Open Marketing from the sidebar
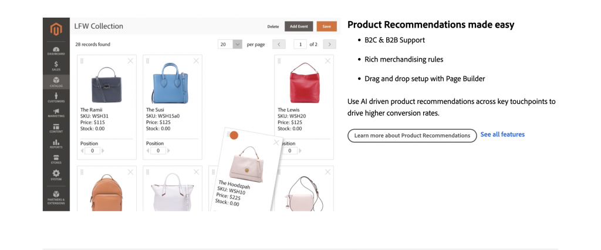 (56, 113)
